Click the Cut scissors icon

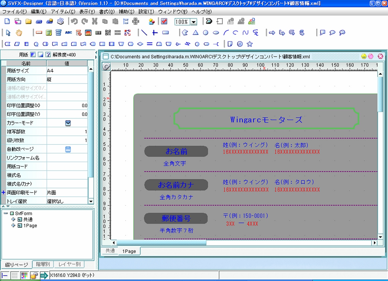point(95,22)
